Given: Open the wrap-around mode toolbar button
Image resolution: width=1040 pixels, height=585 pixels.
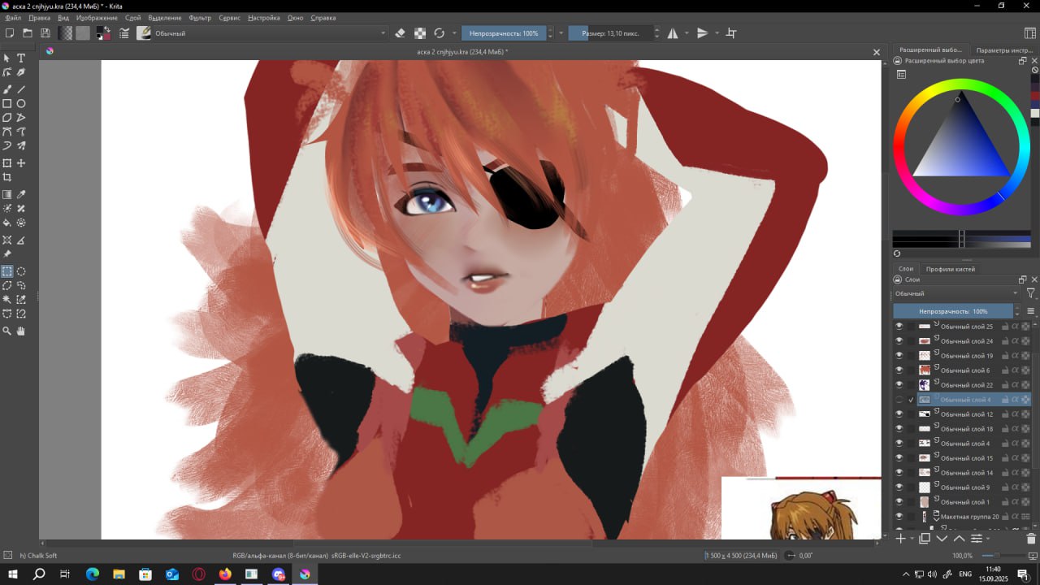Looking at the screenshot, I should click(x=731, y=33).
